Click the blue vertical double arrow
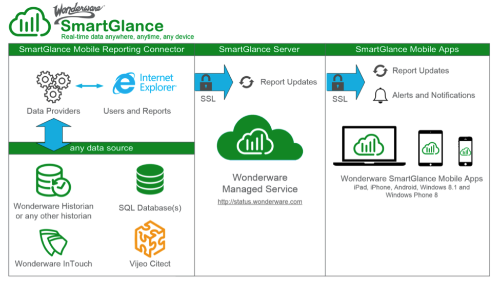Image resolution: width=500 pixels, height=286 pixels. coord(53,134)
